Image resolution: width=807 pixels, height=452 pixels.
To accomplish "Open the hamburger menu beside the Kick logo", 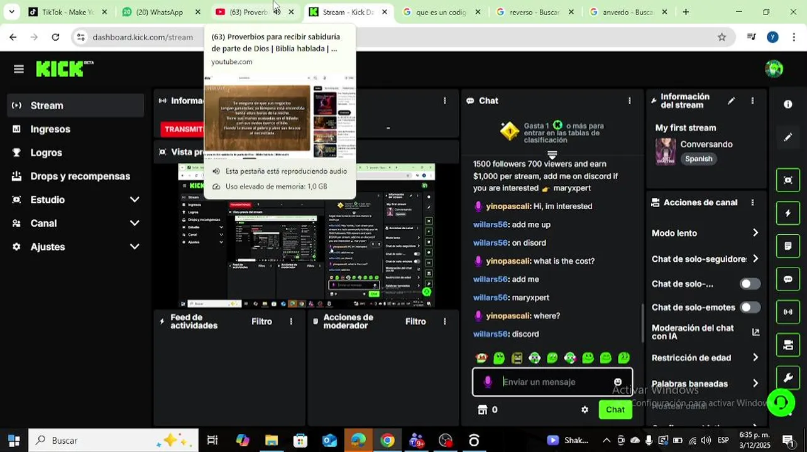I will pos(19,69).
